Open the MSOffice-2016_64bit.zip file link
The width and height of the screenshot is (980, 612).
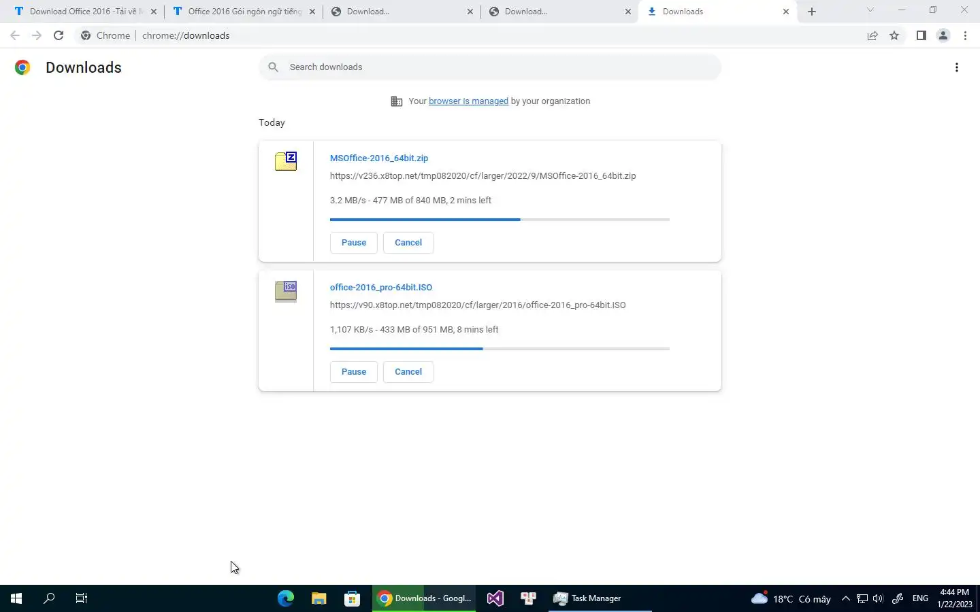(x=379, y=158)
